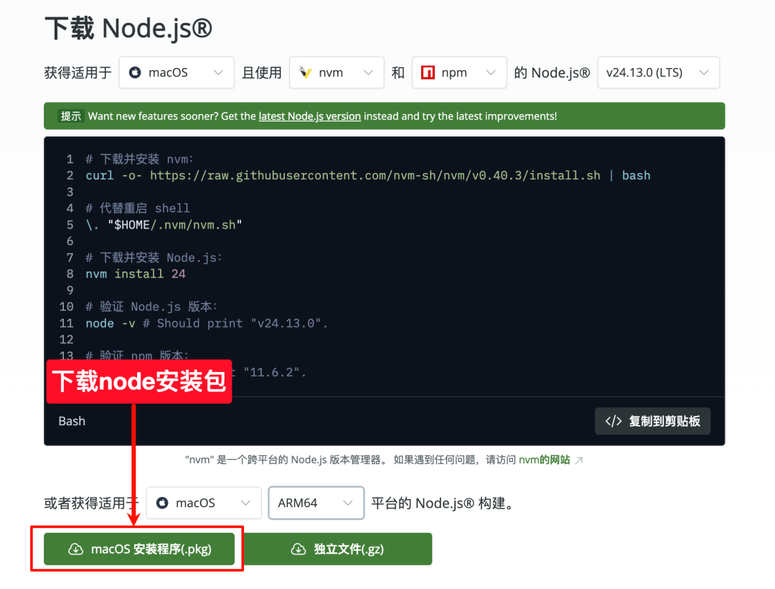
Task: Click the npm logo icon in dropdown
Action: [x=428, y=73]
